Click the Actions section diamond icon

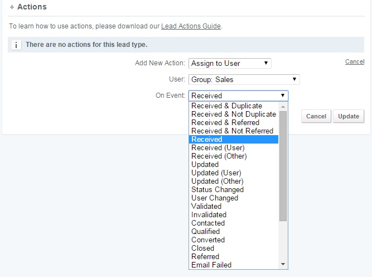12,7
